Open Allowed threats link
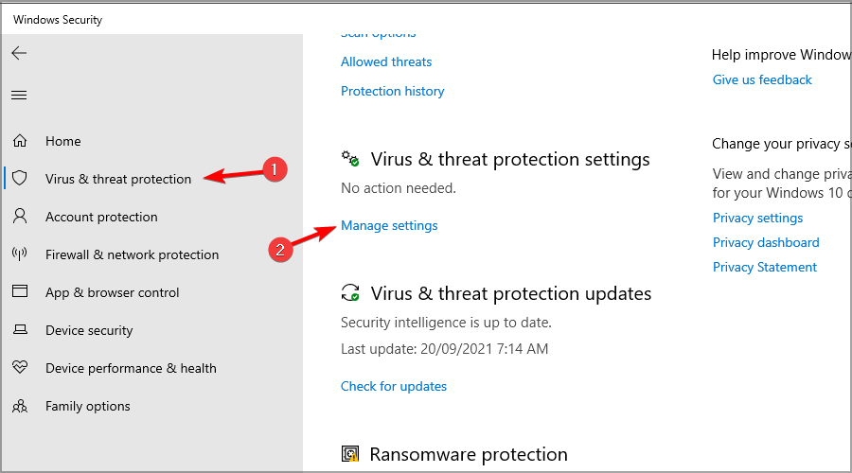Image resolution: width=852 pixels, height=473 pixels. click(386, 61)
